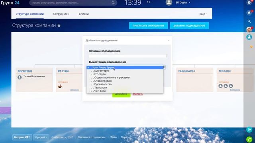Click the Закрыть link in dialog
The height and width of the screenshot is (143, 255).
click(137, 94)
